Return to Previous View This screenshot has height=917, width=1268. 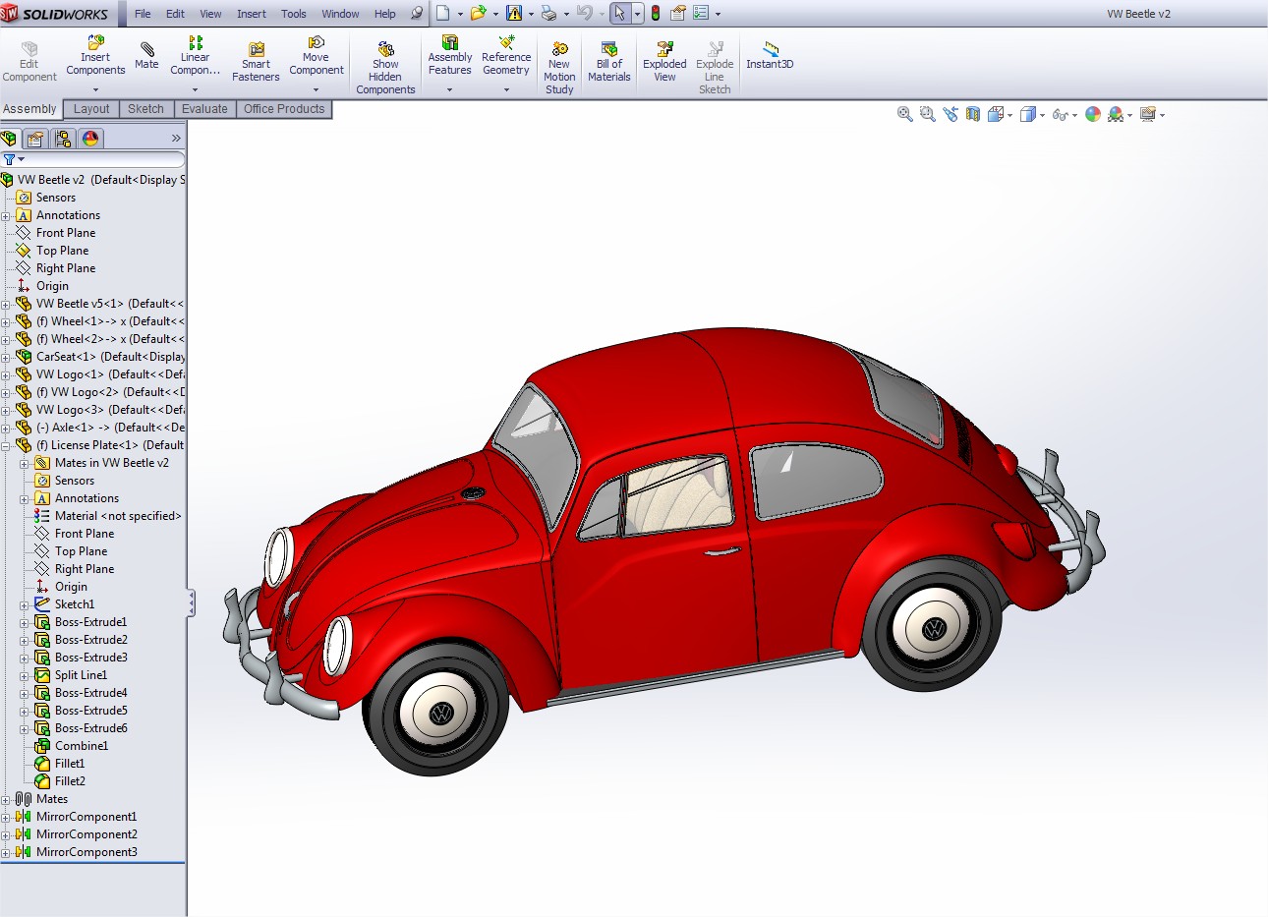[x=951, y=115]
